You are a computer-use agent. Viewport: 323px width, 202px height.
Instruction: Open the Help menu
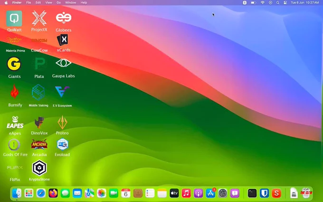[x=84, y=2]
